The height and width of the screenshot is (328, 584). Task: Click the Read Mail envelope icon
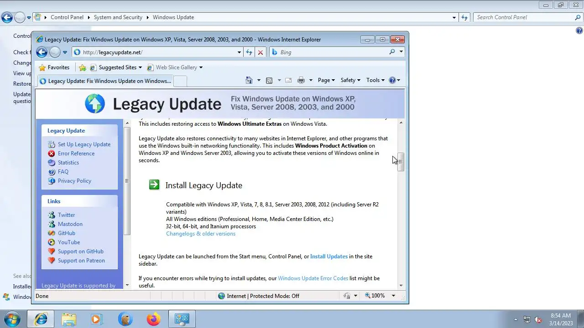288,80
